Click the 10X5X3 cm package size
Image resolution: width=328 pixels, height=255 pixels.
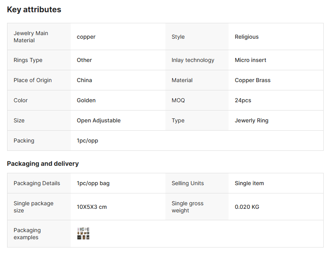point(92,207)
